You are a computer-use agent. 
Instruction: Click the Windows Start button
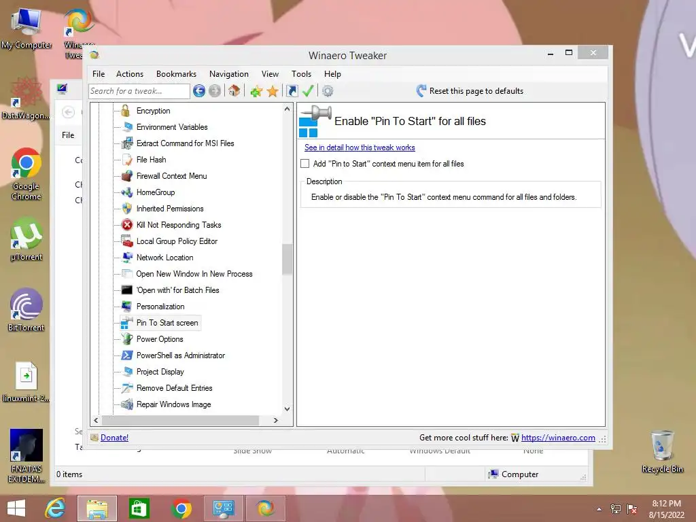[16, 508]
